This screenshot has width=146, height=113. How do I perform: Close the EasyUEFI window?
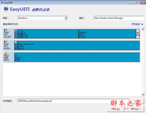143,3
